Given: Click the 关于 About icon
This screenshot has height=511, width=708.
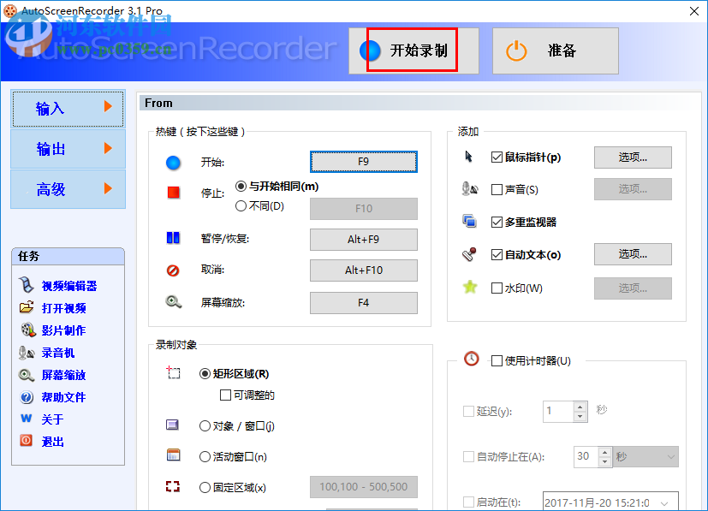Looking at the screenshot, I should pos(25,419).
